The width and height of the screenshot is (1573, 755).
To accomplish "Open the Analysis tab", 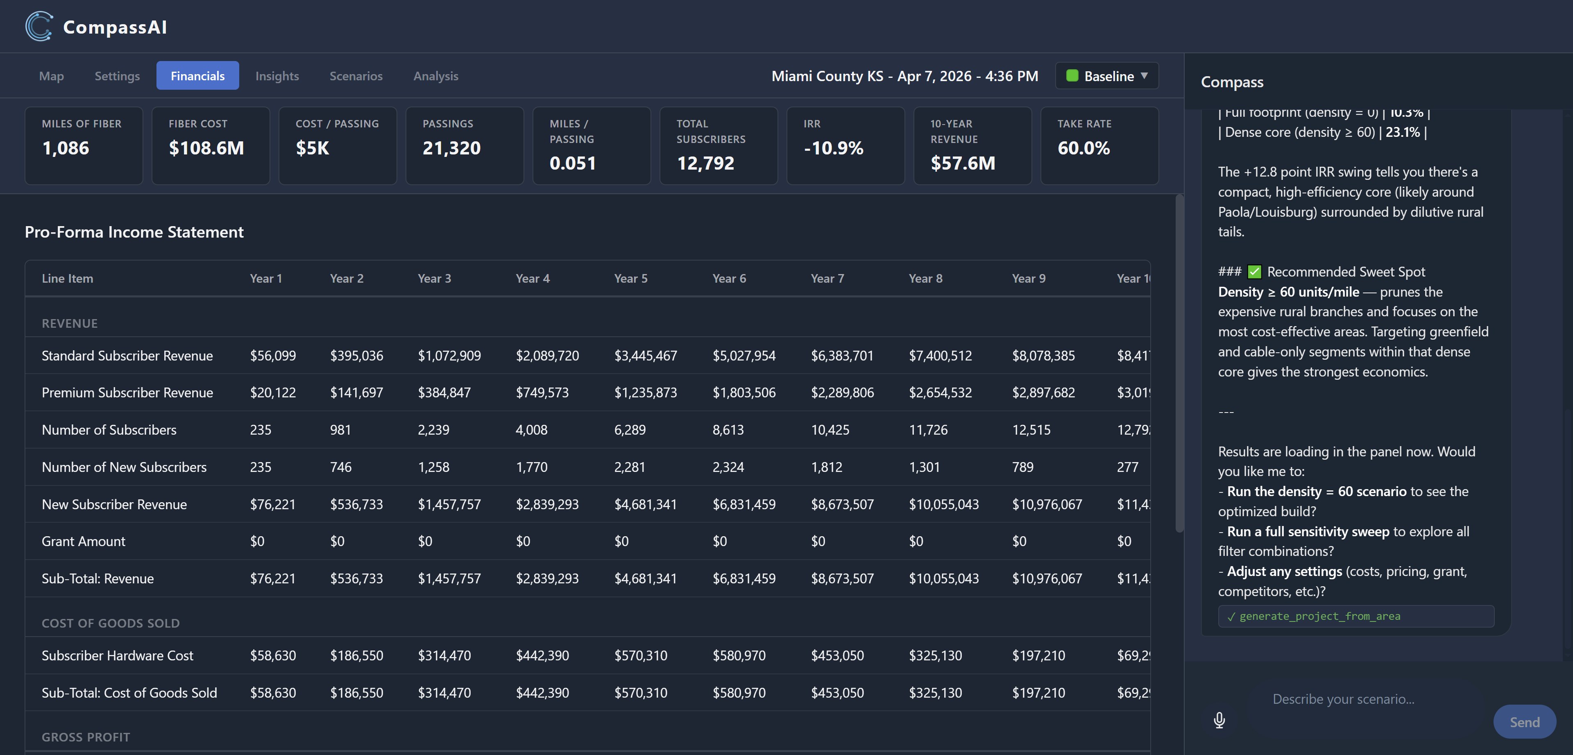I will pos(436,76).
